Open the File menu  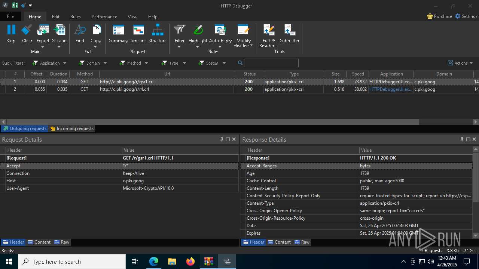tap(10, 16)
